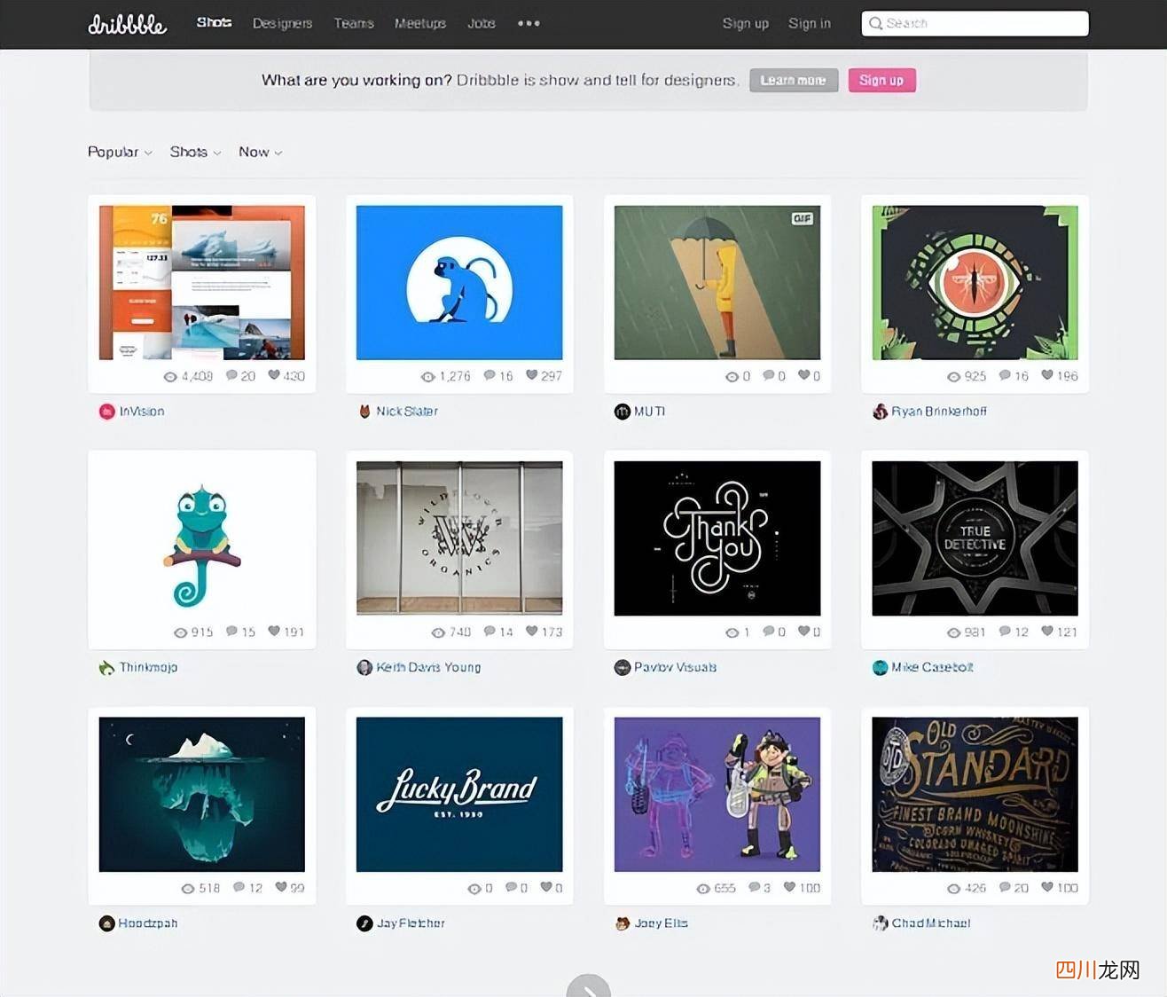Go to Shots in top navigation
Viewport: 1167px width, 997px height.
(214, 23)
